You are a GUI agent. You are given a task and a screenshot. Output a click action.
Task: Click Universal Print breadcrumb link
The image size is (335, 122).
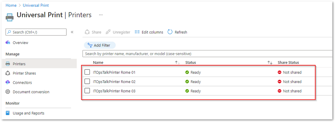[x=36, y=5]
